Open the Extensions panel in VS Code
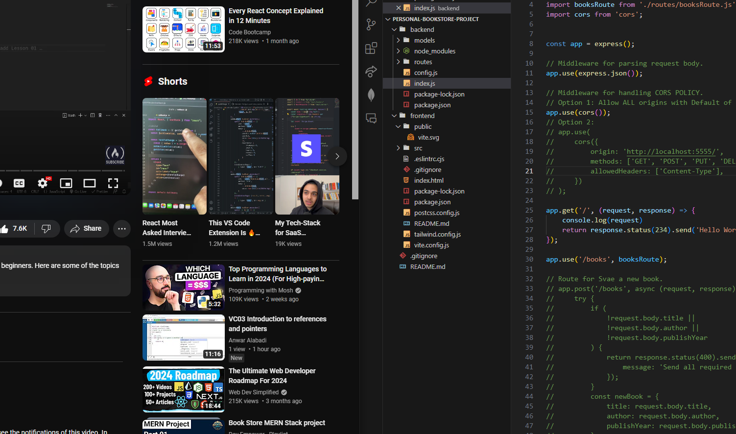The width and height of the screenshot is (736, 434). 371,48
